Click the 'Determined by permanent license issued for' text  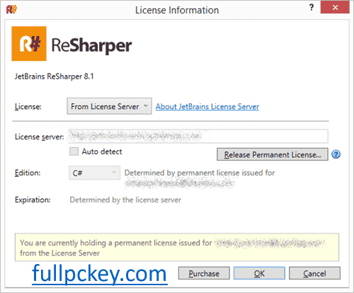[x=200, y=173]
